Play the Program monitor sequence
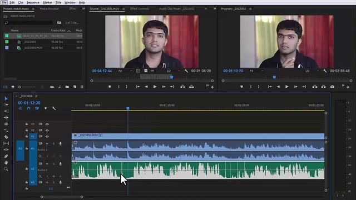The image size is (356, 200). coord(287,87)
